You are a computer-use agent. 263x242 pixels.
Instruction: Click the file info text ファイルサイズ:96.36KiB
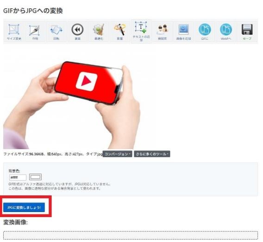24,154
